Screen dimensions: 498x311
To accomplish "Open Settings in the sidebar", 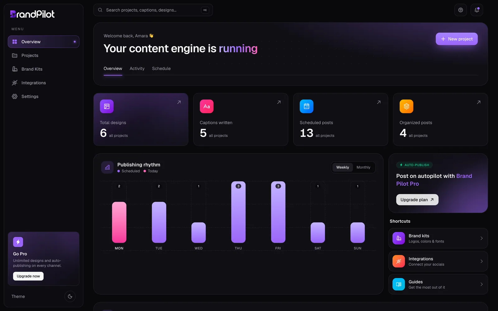I will click(x=44, y=96).
